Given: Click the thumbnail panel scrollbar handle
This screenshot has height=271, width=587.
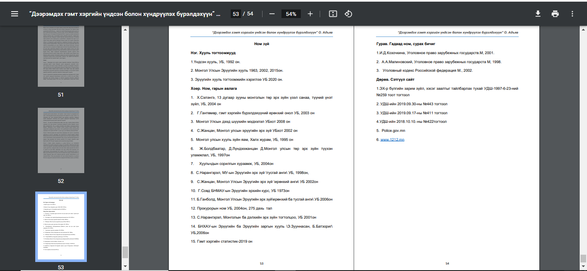Looking at the screenshot, I should coord(125,252).
